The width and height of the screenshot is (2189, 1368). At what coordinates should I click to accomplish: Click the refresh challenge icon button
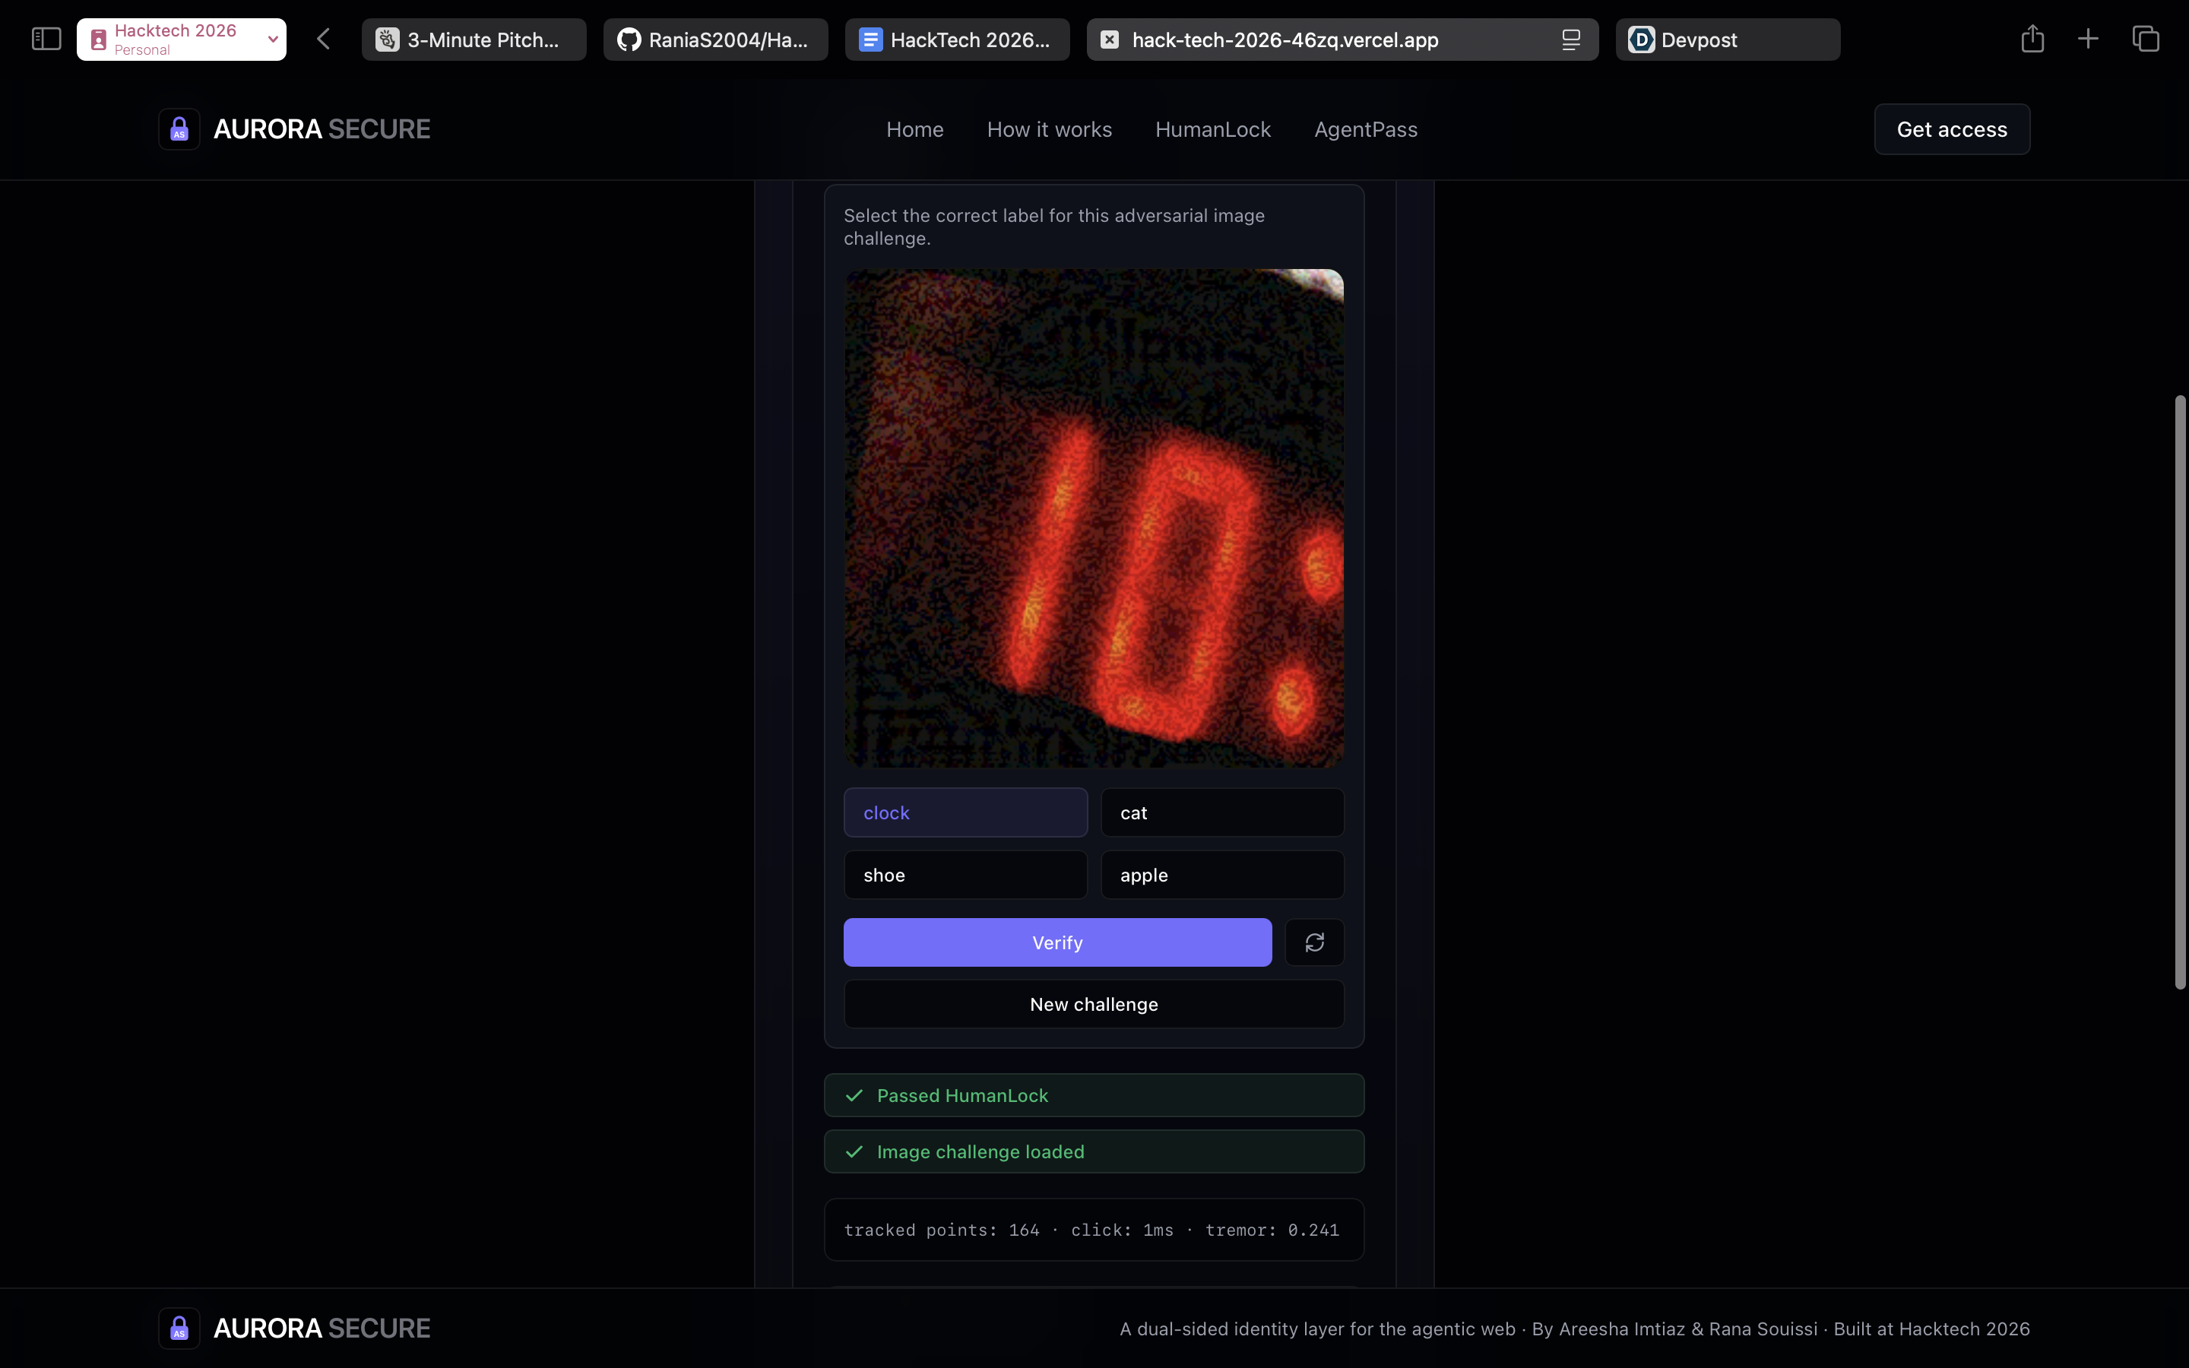(x=1313, y=942)
